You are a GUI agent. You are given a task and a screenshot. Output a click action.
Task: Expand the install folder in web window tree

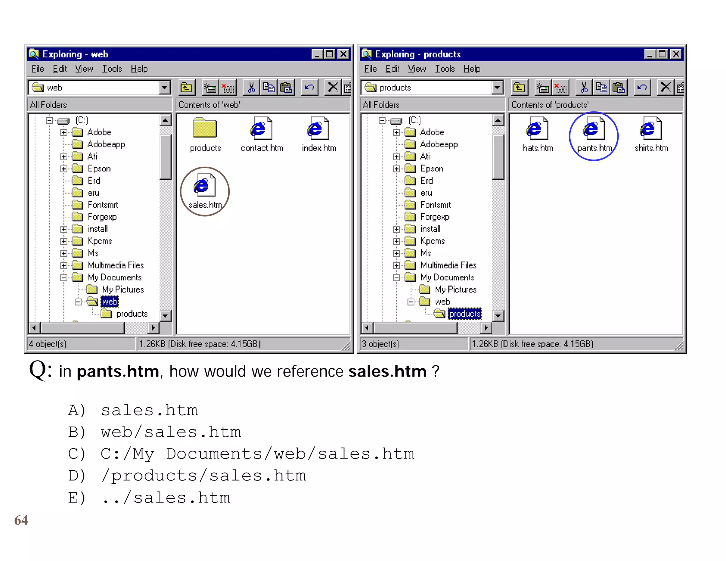coord(64,229)
